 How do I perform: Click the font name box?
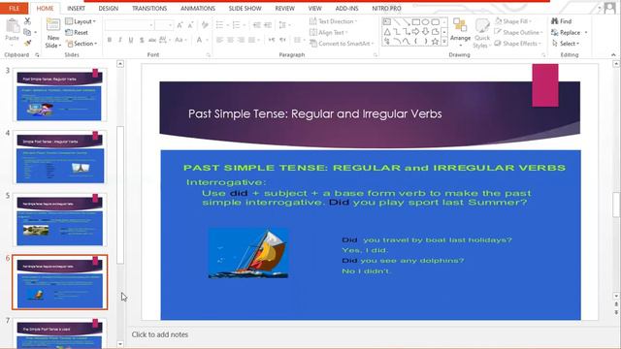coord(129,25)
